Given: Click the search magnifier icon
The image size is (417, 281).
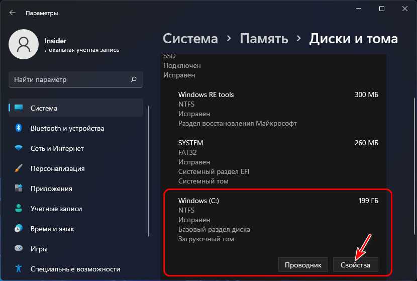Looking at the screenshot, I should (134, 79).
